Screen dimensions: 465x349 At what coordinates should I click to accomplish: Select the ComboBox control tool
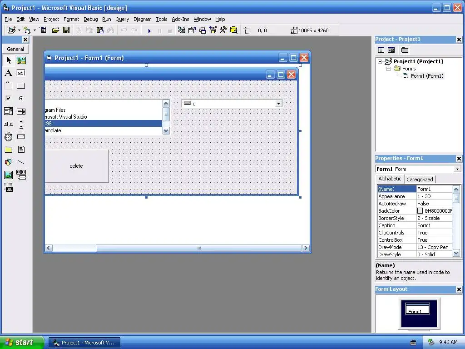pos(9,111)
